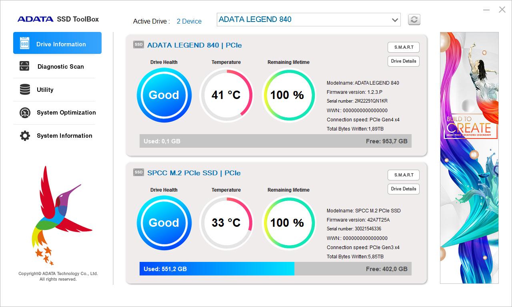Click the Free: 402,0 GB label
Viewport: 512px width, 307px height.
click(x=386, y=269)
